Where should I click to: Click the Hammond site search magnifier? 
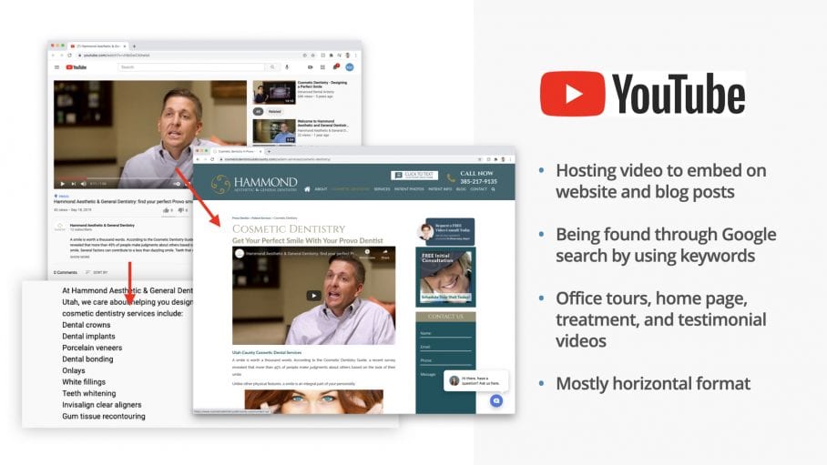pos(493,188)
